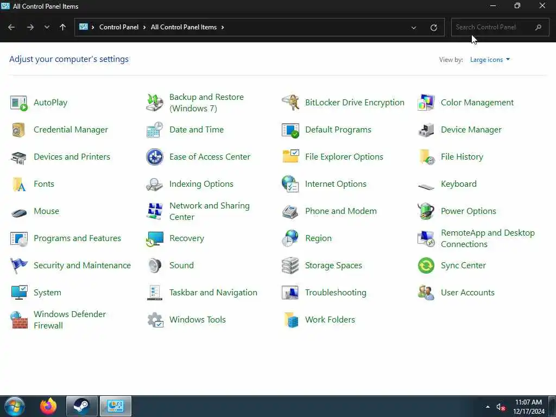Open RemoteApp and Desktop Connections link

(x=488, y=239)
